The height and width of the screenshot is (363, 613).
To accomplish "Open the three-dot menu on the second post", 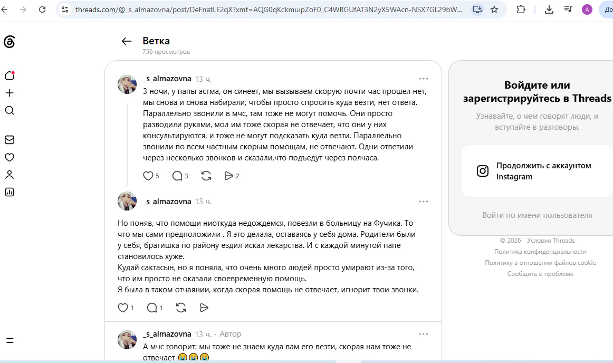I will 424,202.
